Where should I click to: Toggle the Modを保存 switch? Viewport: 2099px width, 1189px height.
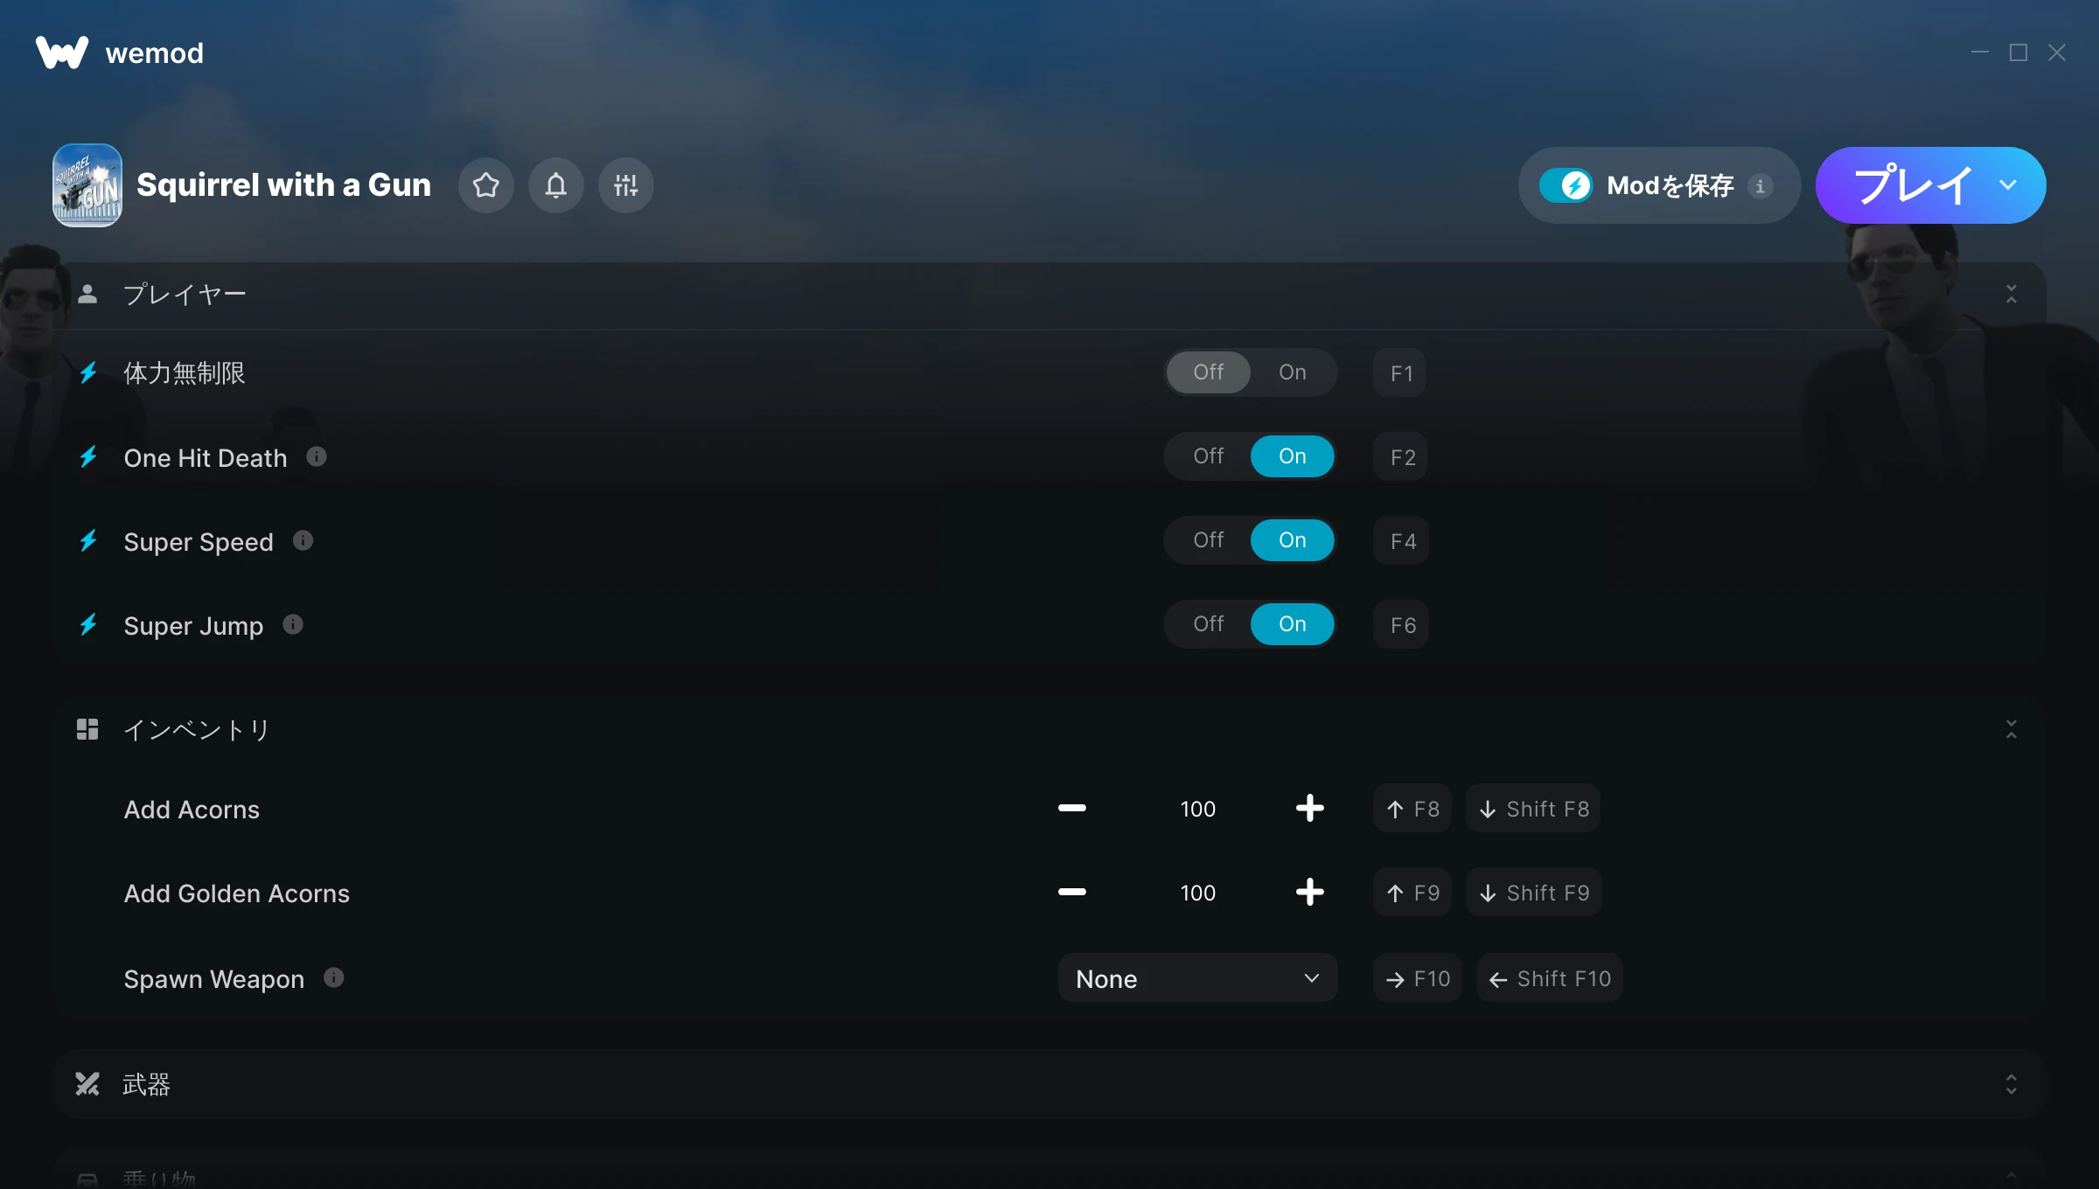pyautogui.click(x=1566, y=185)
